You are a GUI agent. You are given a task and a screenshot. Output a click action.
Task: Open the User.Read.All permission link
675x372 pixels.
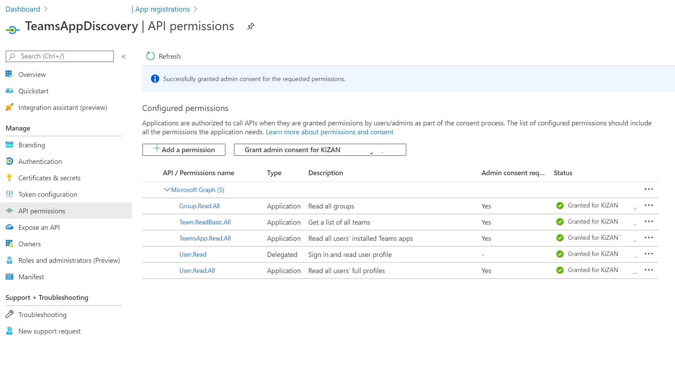pos(197,271)
